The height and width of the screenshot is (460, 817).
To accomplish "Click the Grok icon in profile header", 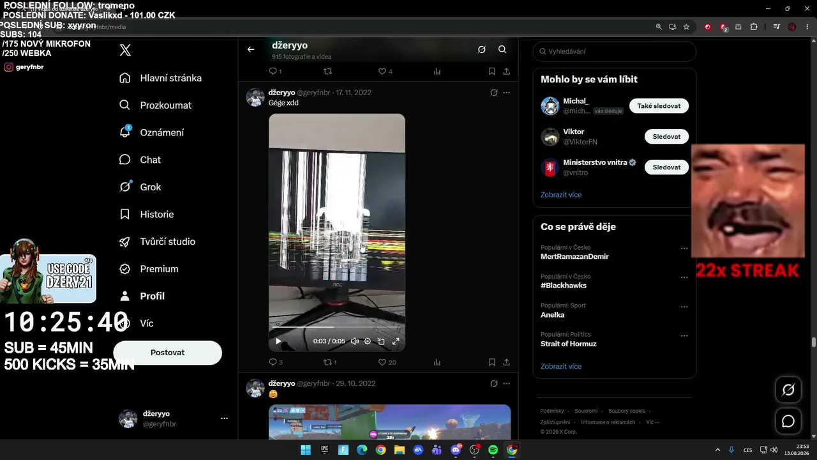I will pyautogui.click(x=482, y=49).
